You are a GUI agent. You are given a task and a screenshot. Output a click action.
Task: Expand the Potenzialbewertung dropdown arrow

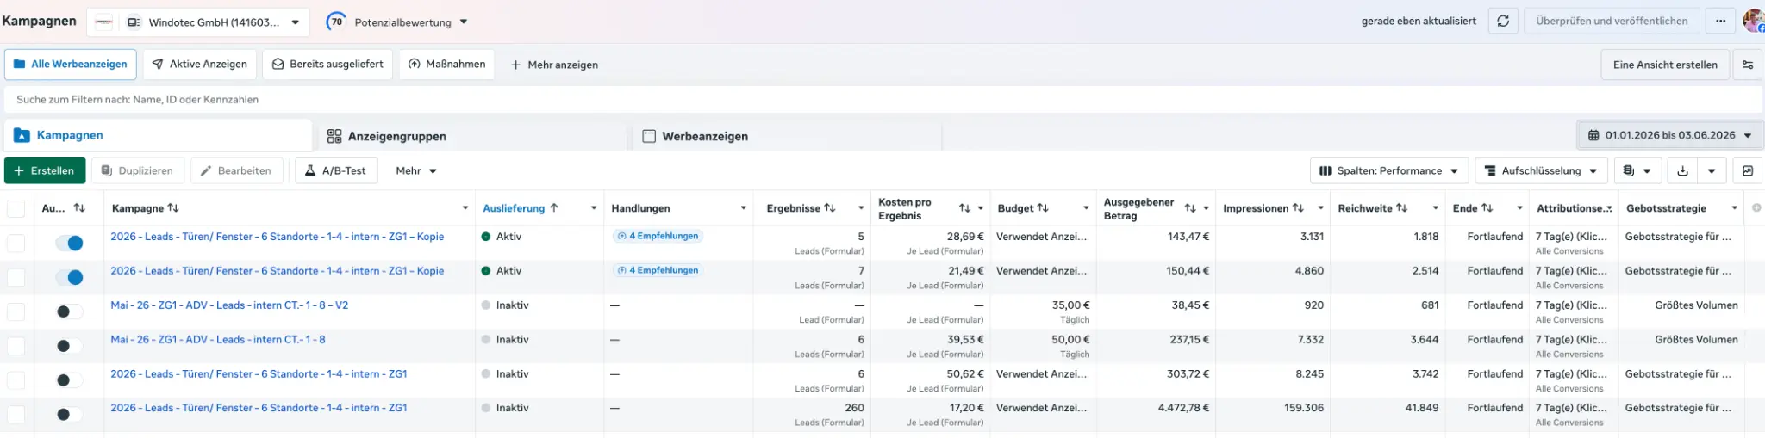point(464,22)
